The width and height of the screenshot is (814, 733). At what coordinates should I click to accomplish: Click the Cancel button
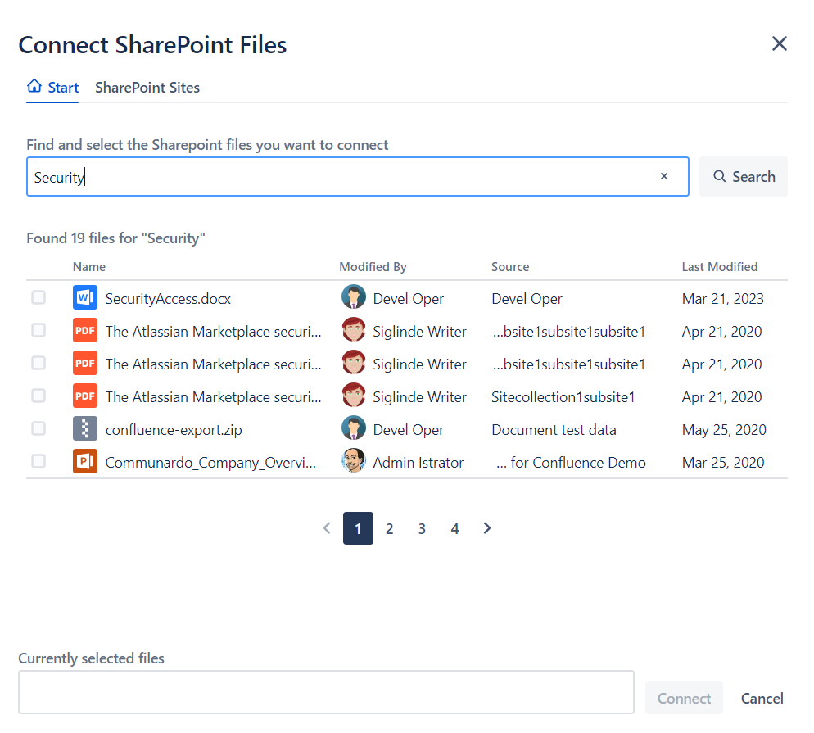(x=762, y=699)
